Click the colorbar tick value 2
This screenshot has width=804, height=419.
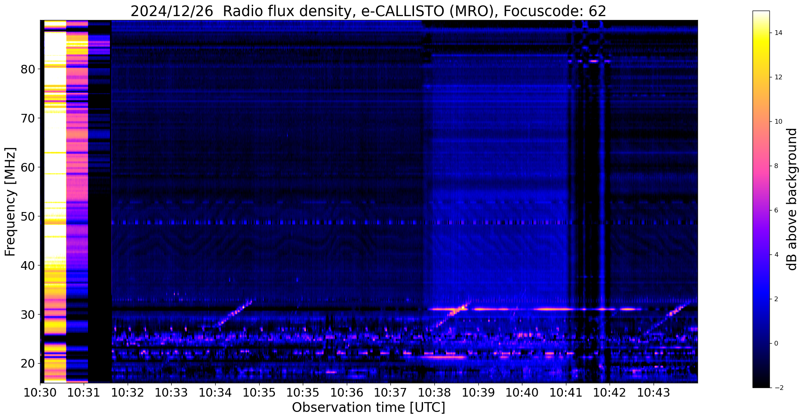click(x=776, y=299)
